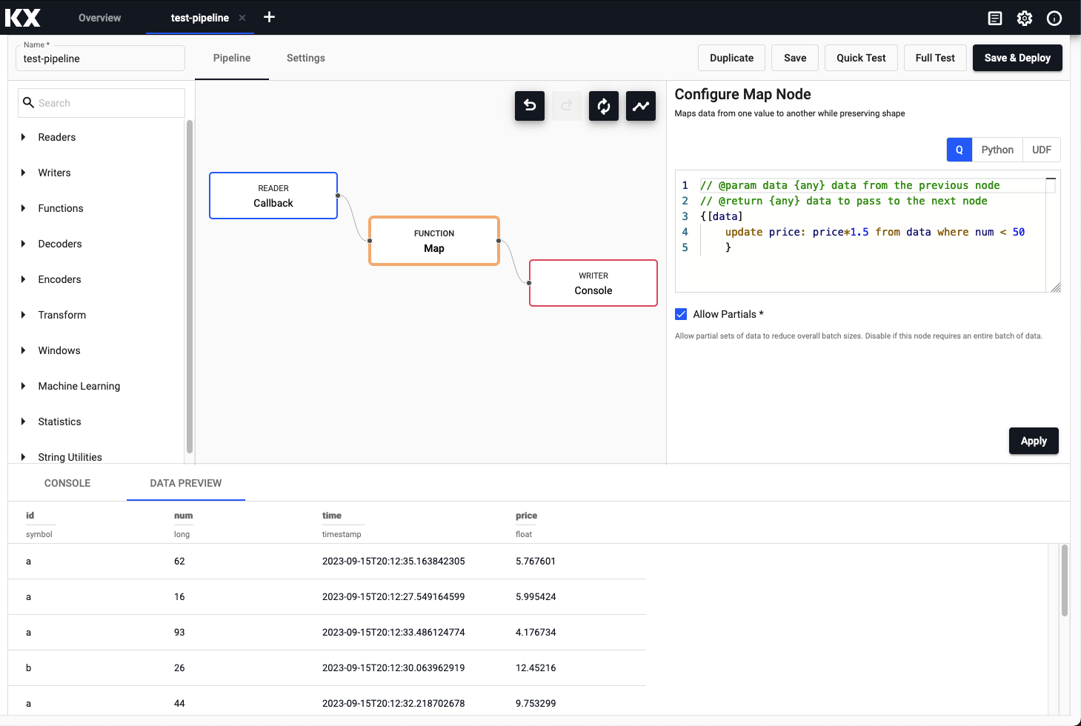Switch to the DATA PREVIEW tab
The width and height of the screenshot is (1081, 726).
pyautogui.click(x=186, y=483)
